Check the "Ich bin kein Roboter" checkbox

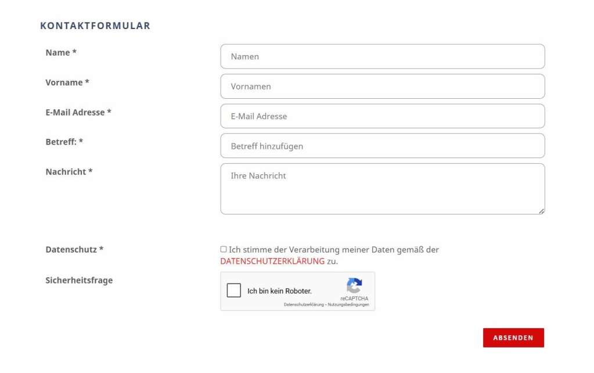tap(234, 290)
